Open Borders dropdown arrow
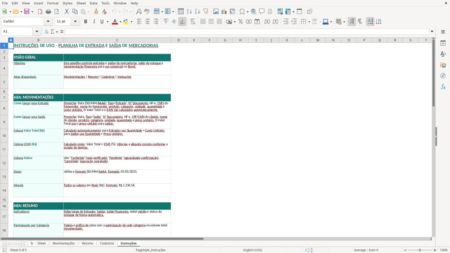Screen dimensions: 450x253 tap(309, 22)
